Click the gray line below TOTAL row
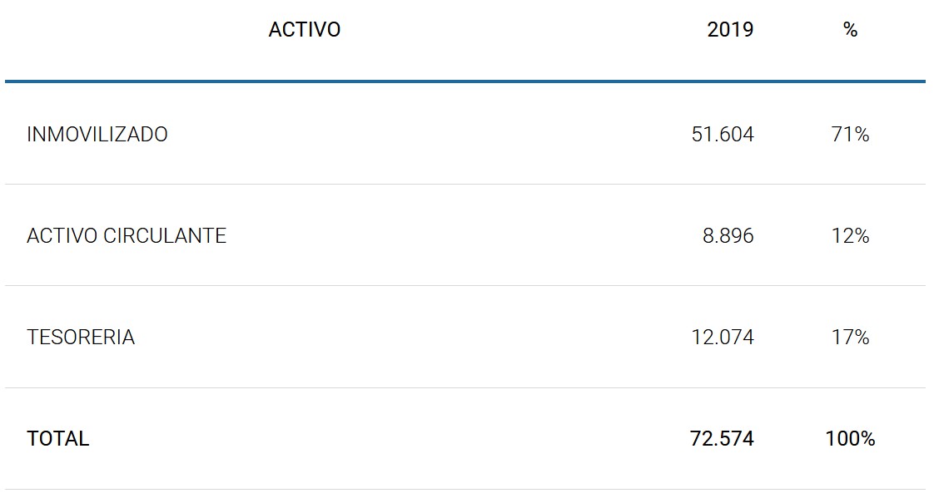The width and height of the screenshot is (934, 498). [x=465, y=489]
